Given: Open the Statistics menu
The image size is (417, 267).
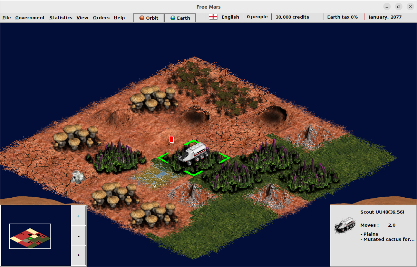Looking at the screenshot, I should 61,18.
